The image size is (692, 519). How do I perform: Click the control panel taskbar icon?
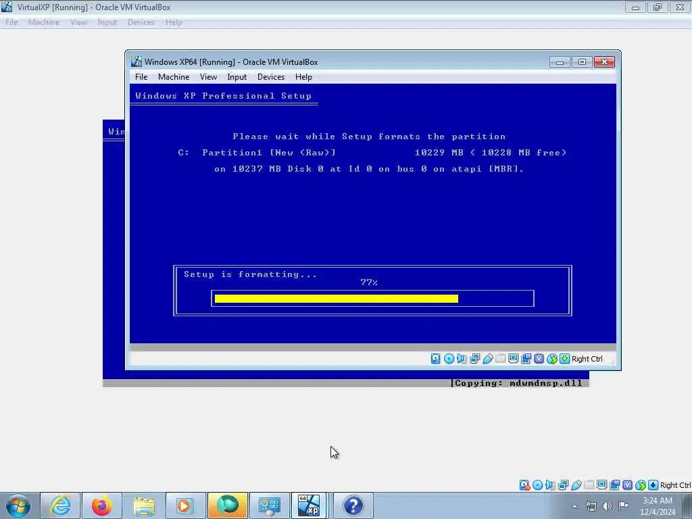[269, 505]
